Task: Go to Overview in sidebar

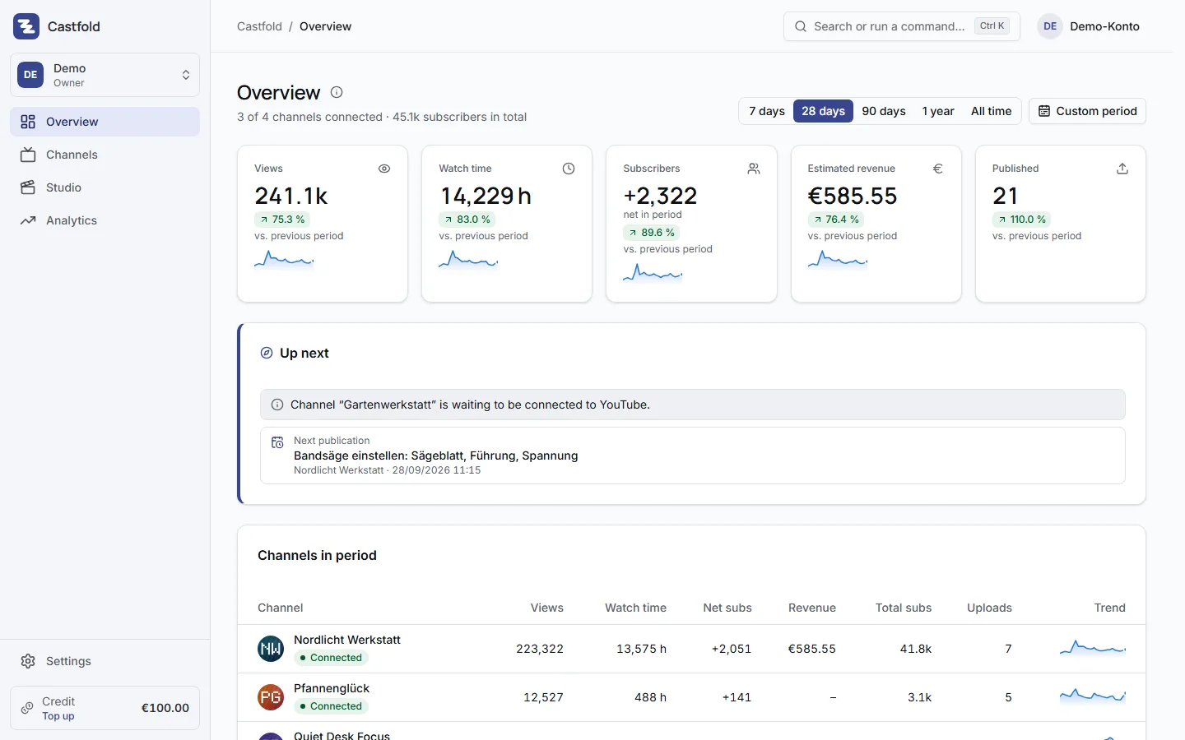Action: tap(105, 122)
